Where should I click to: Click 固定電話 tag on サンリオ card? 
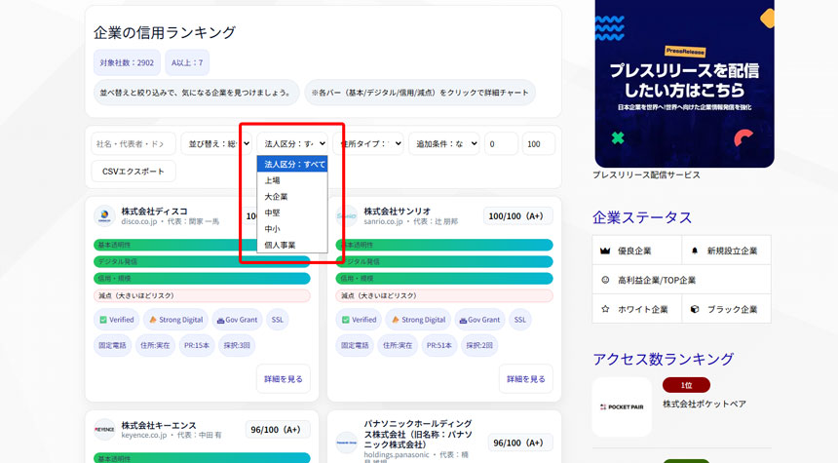click(355, 345)
